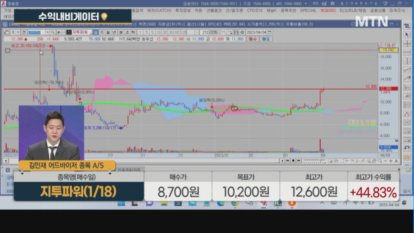This screenshot has width=414, height=233.
Task: Open the SPECIAL menu
Action: point(308,10)
